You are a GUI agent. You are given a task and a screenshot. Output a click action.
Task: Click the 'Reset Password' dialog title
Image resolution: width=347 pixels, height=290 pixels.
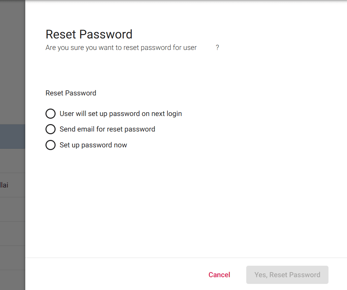[89, 34]
